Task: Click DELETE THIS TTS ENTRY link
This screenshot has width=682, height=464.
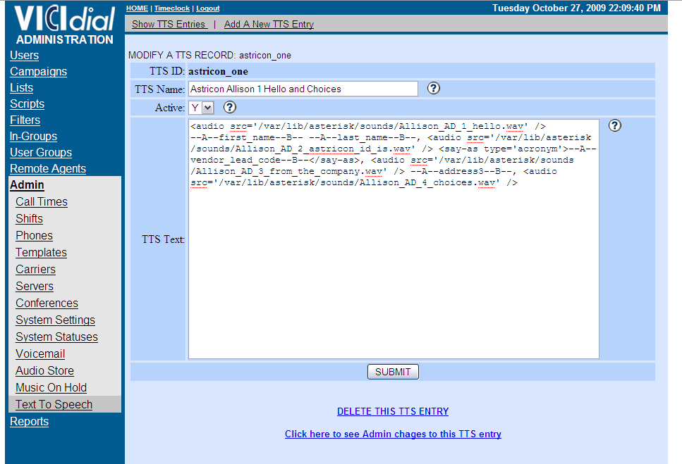Action: click(x=393, y=411)
